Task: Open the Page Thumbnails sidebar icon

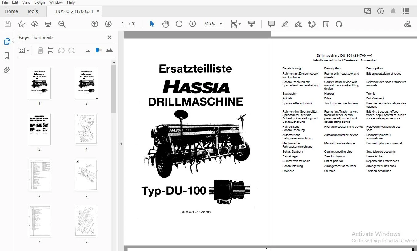Action: click(x=7, y=41)
